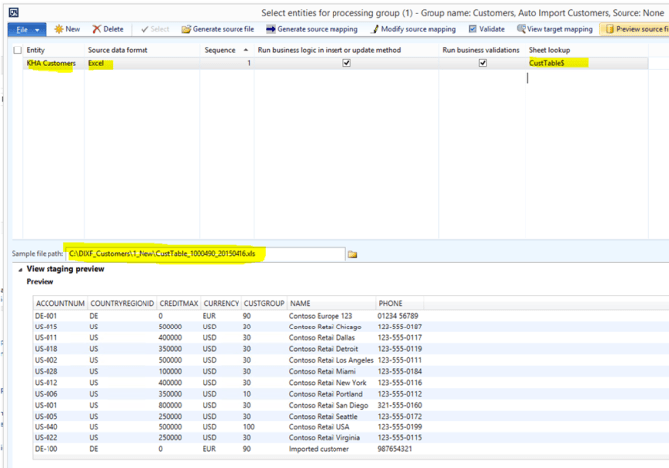Viewport: 669px width, 468px height.
Task: Click the Validate toolbar button
Action: coord(487,29)
